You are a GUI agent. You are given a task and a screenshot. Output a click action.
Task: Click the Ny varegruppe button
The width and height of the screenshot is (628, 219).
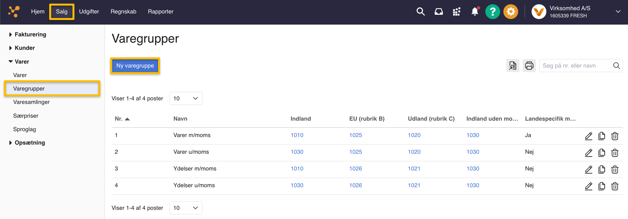pos(135,66)
